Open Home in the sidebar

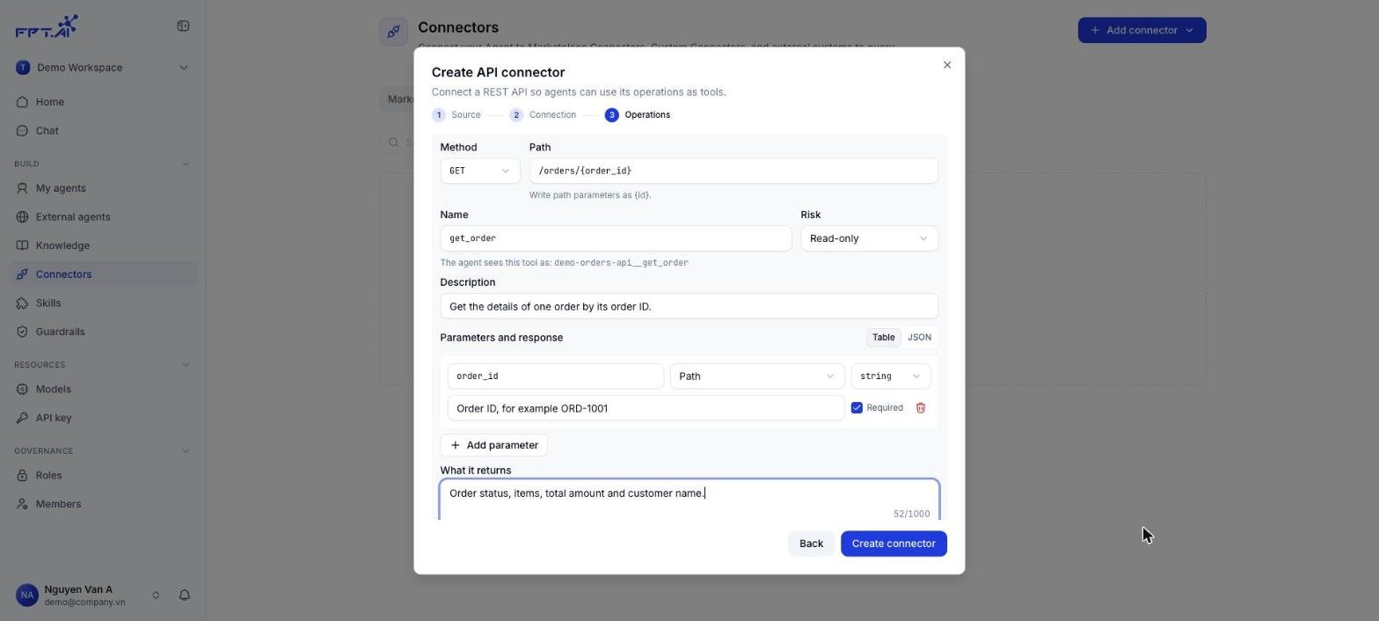pos(103,102)
